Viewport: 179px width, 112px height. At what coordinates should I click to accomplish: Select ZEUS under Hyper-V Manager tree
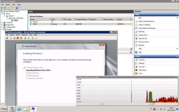(x=16, y=20)
